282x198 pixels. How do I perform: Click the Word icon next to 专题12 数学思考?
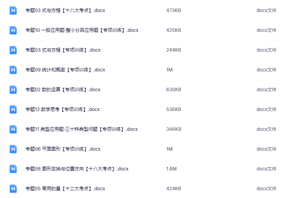coord(13,109)
